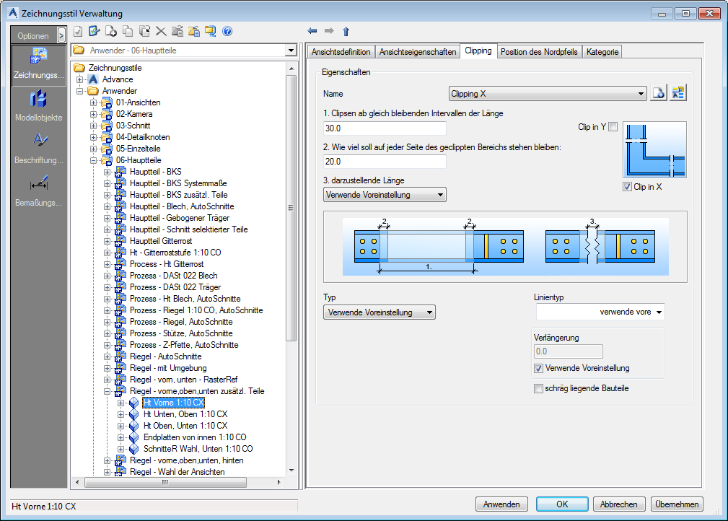The width and height of the screenshot is (728, 521).
Task: Navigate forward with grey right arrow
Action: pyautogui.click(x=329, y=31)
